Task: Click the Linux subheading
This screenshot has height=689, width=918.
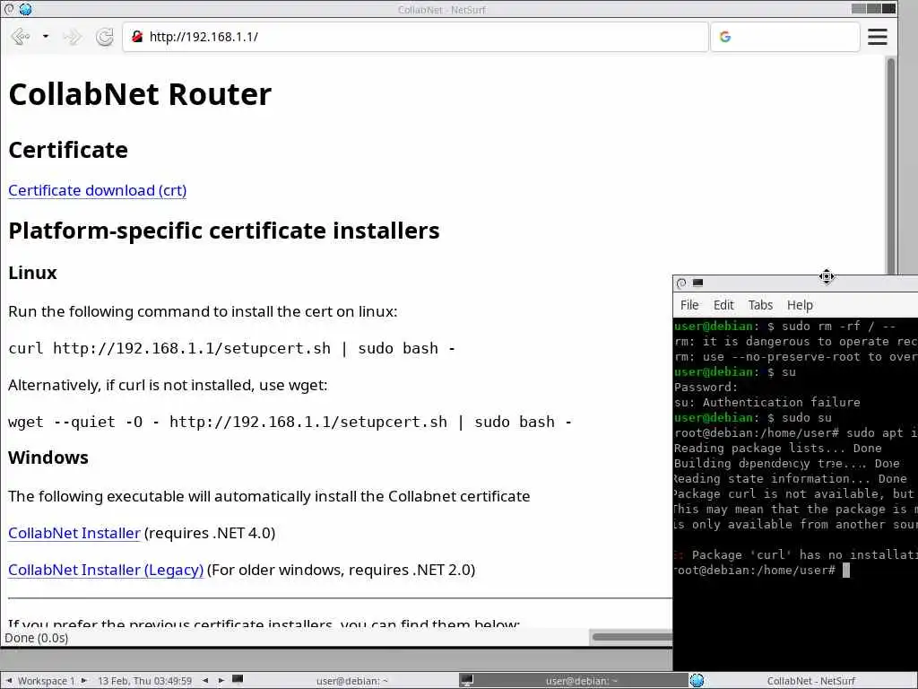Action: [33, 273]
